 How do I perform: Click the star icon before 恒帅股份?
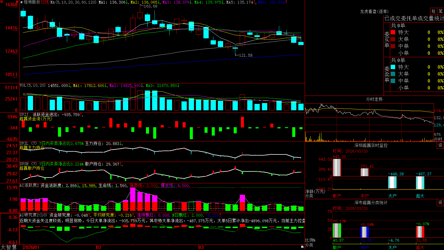click(22, 2)
